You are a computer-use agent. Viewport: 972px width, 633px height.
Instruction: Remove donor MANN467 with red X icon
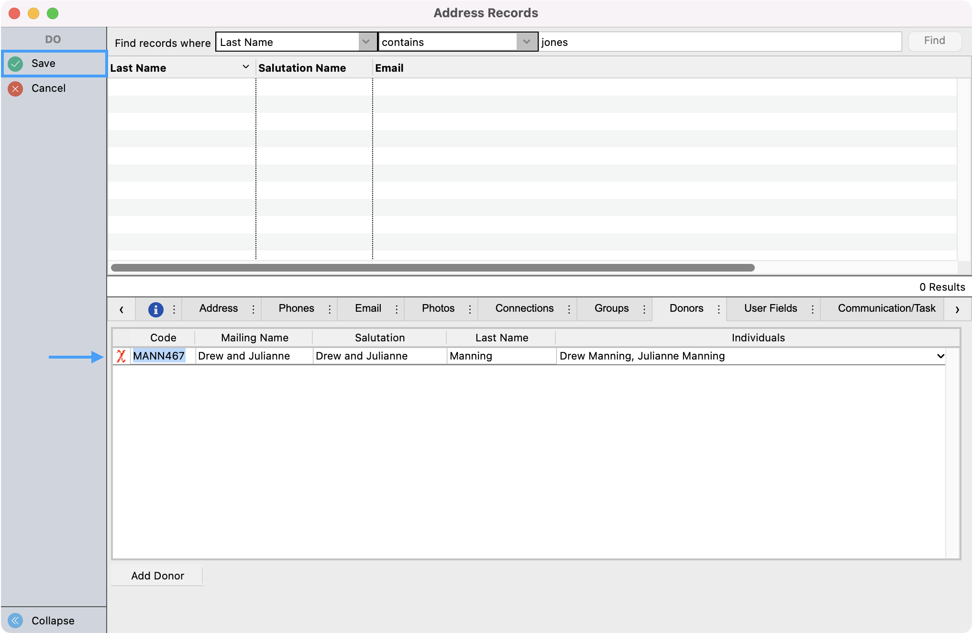(x=121, y=356)
